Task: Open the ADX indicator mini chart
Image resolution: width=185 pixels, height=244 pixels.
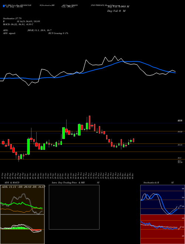Action: (22, 200)
